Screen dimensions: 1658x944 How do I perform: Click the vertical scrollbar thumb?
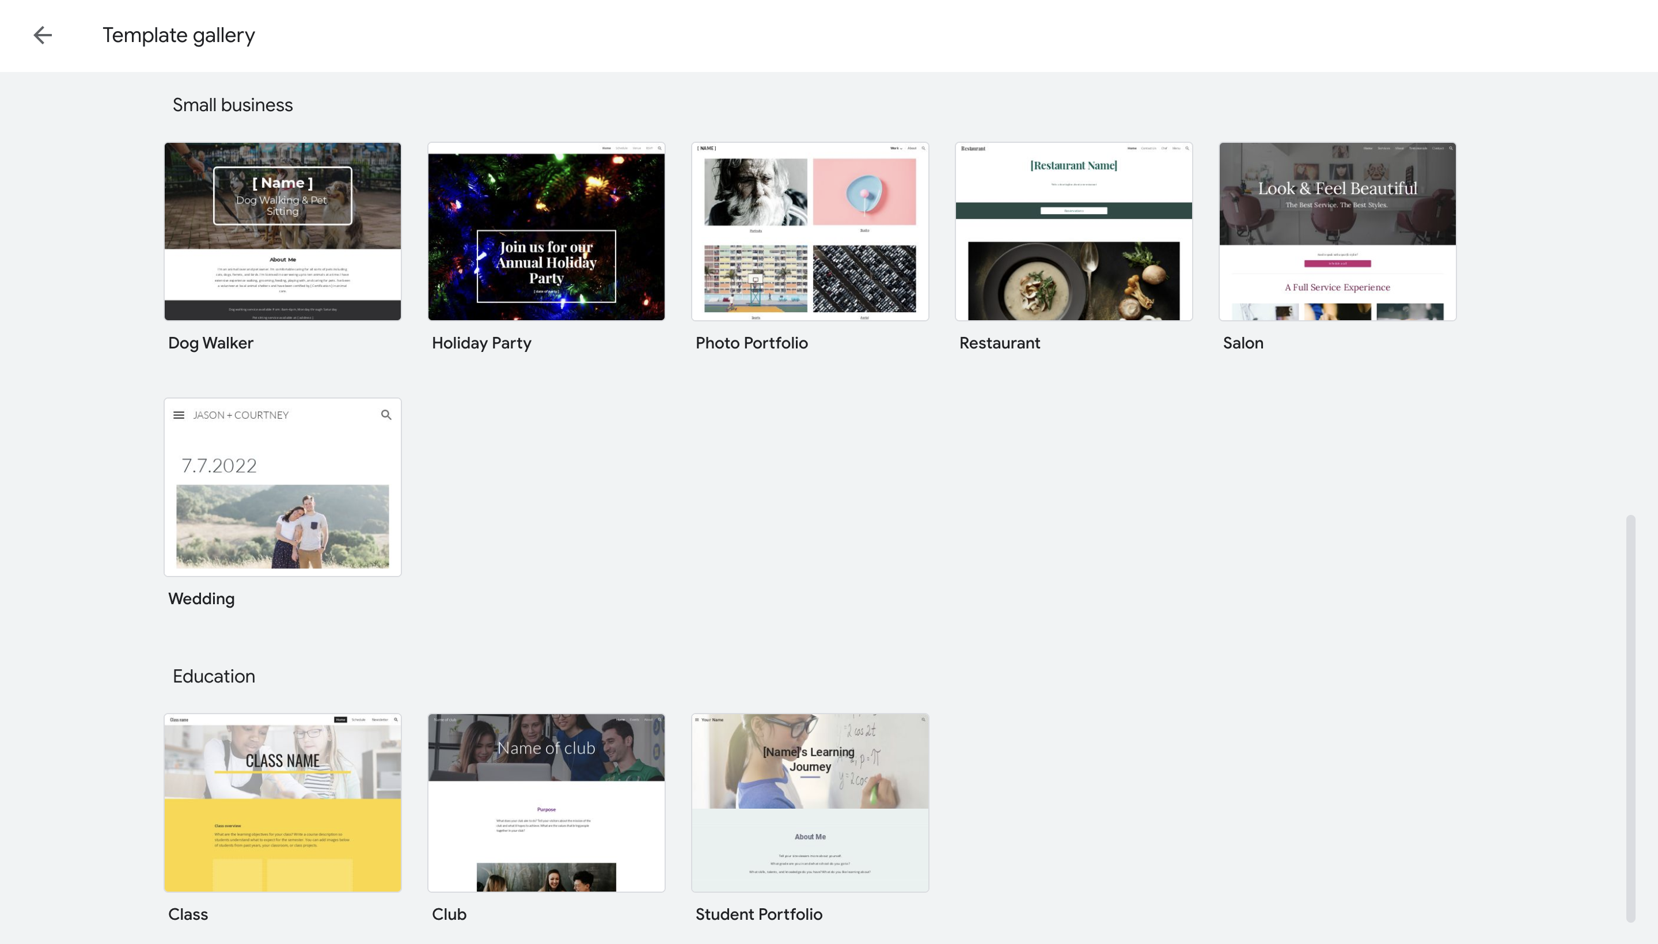(1630, 717)
